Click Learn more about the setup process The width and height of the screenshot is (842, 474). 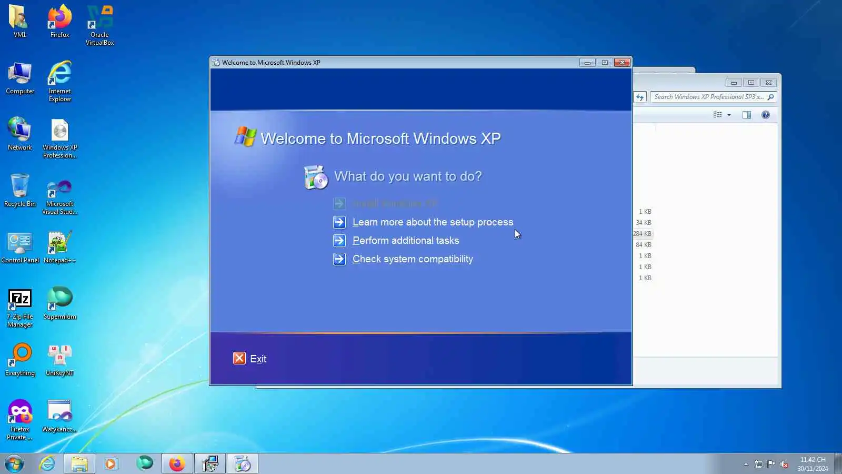433,222
